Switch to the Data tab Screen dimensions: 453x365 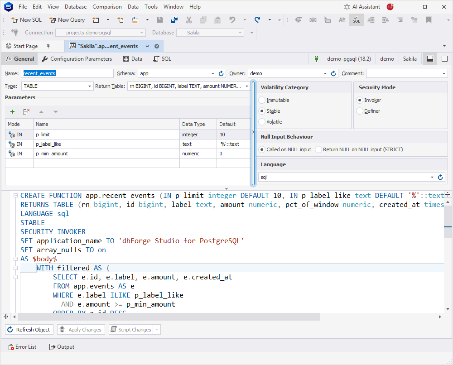[133, 59]
